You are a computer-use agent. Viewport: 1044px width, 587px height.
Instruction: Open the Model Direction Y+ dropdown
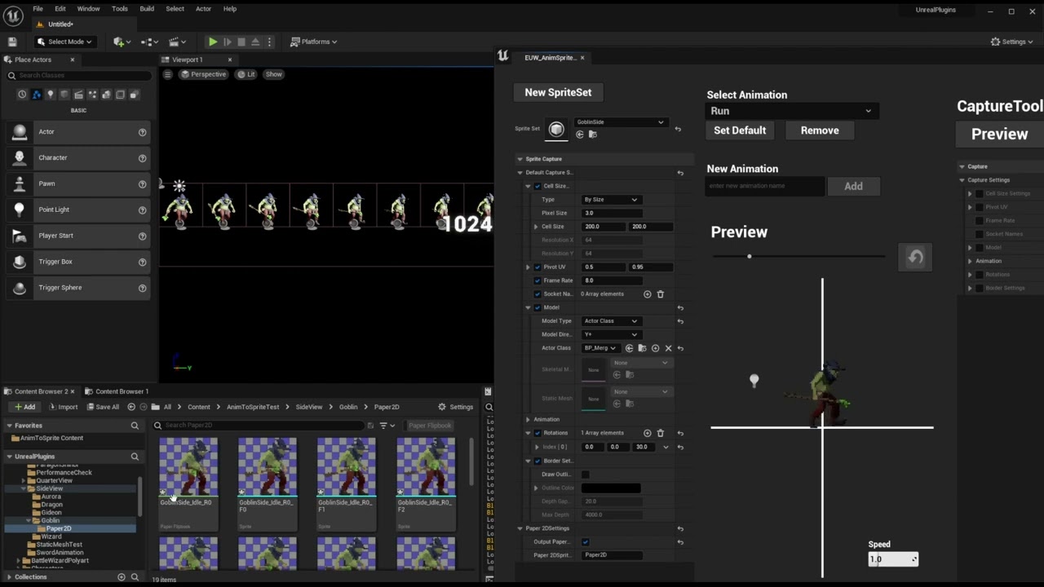tap(611, 334)
